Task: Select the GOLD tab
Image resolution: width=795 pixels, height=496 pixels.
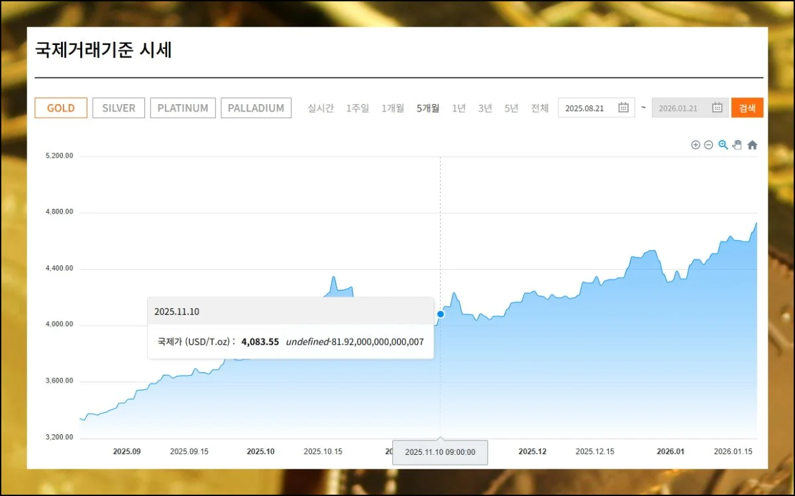Action: pos(61,108)
